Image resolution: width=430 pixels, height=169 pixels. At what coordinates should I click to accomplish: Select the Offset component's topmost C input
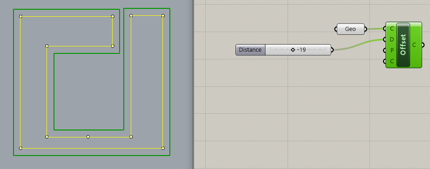(391, 28)
